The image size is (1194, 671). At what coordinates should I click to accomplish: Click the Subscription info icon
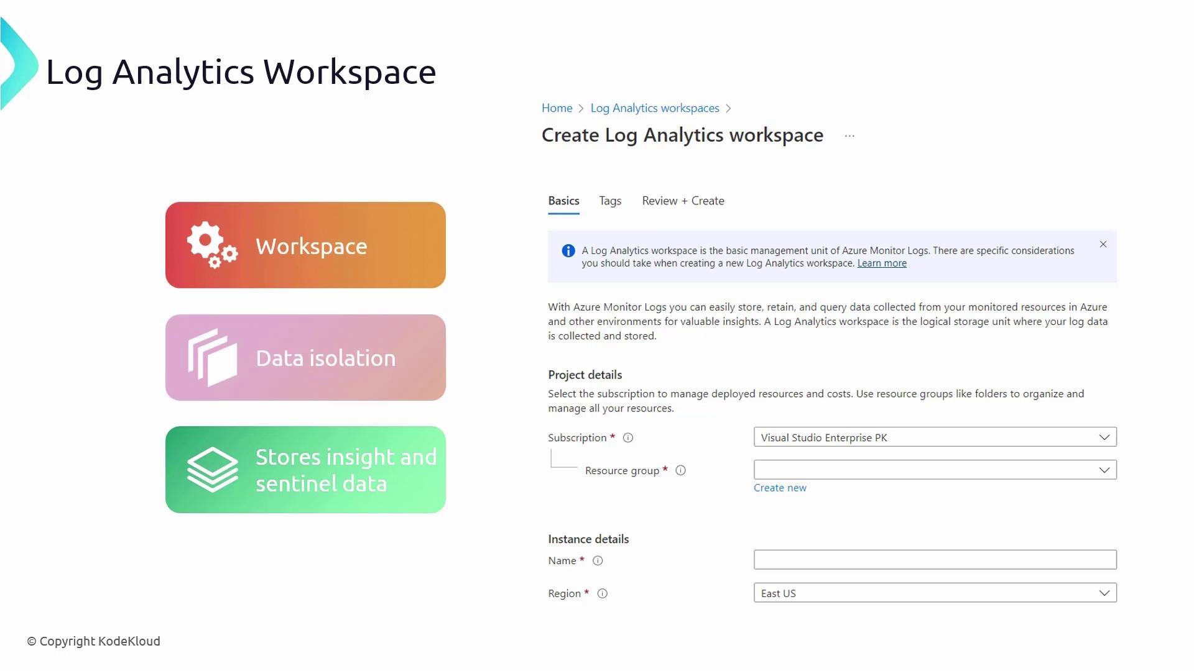point(628,438)
